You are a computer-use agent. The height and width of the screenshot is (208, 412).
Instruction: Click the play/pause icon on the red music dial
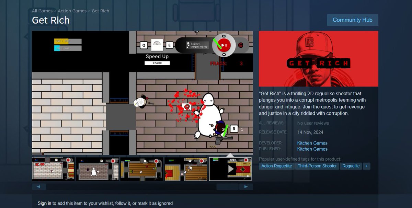pos(224,45)
